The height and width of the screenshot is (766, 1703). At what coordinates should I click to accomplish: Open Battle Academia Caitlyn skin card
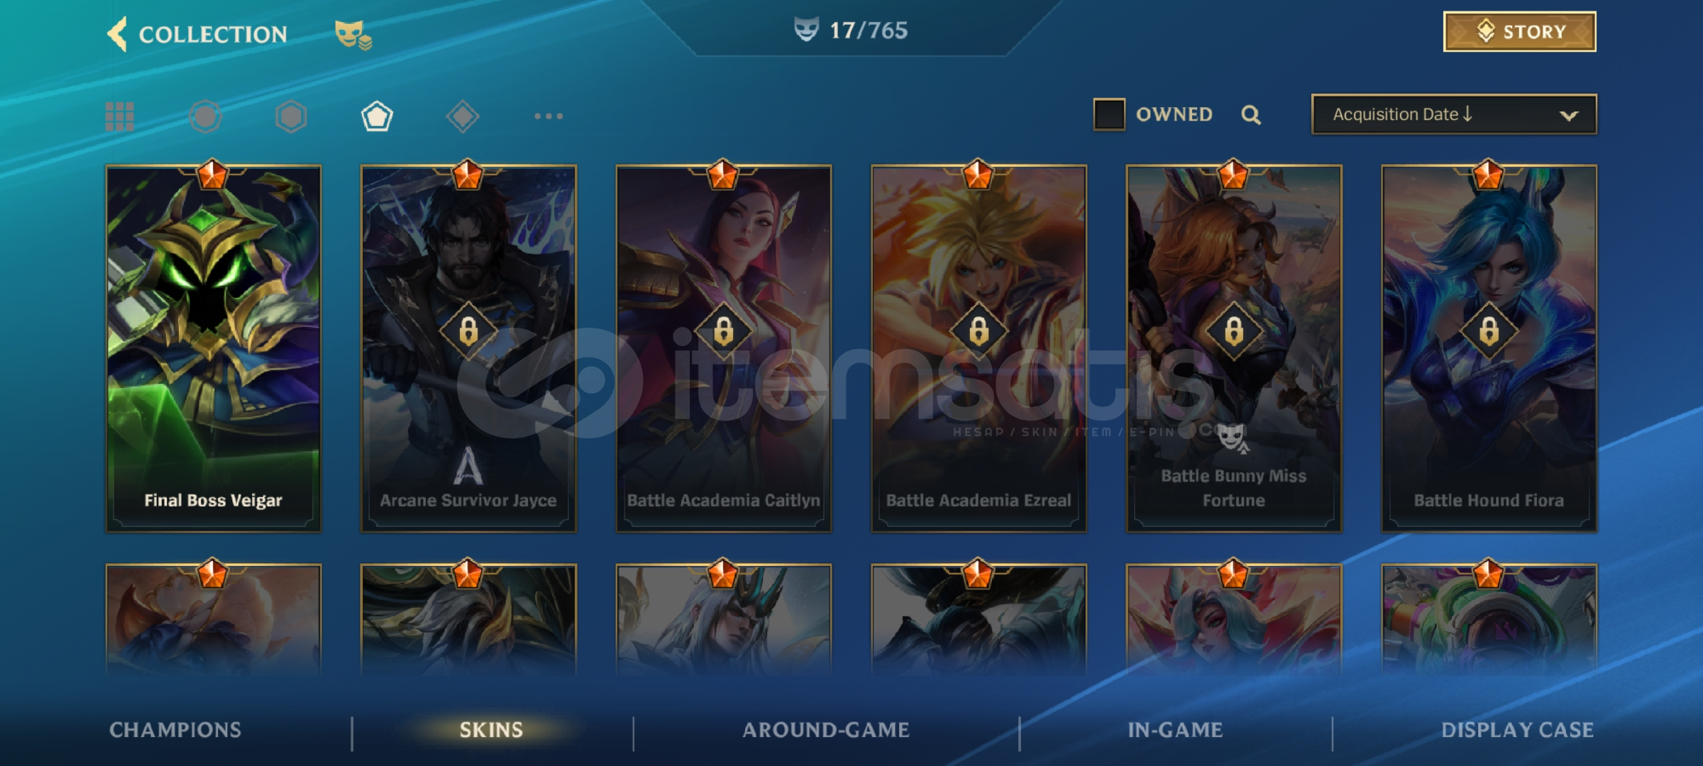[x=724, y=348]
